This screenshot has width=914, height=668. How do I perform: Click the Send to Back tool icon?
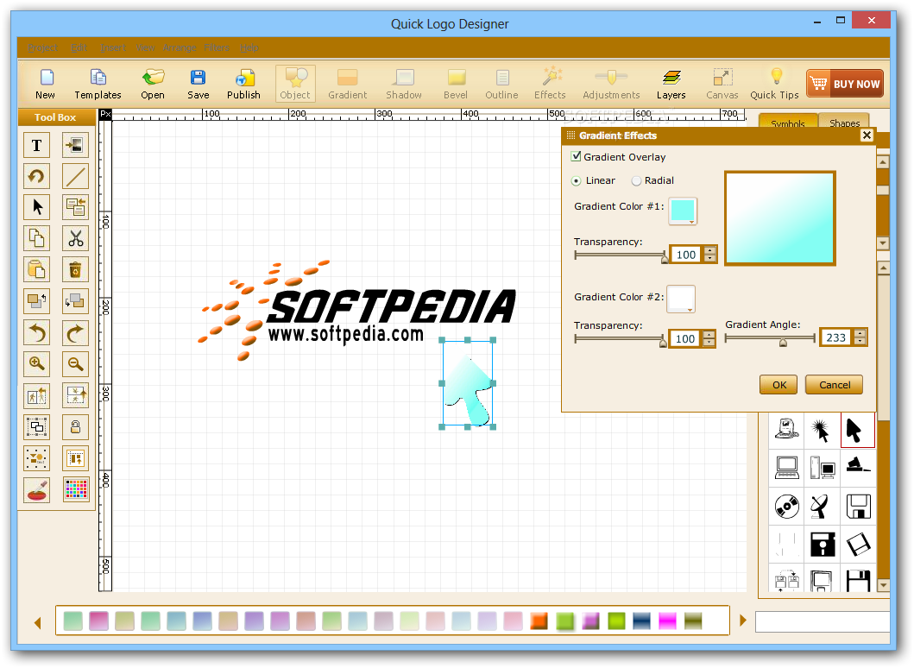point(76,301)
